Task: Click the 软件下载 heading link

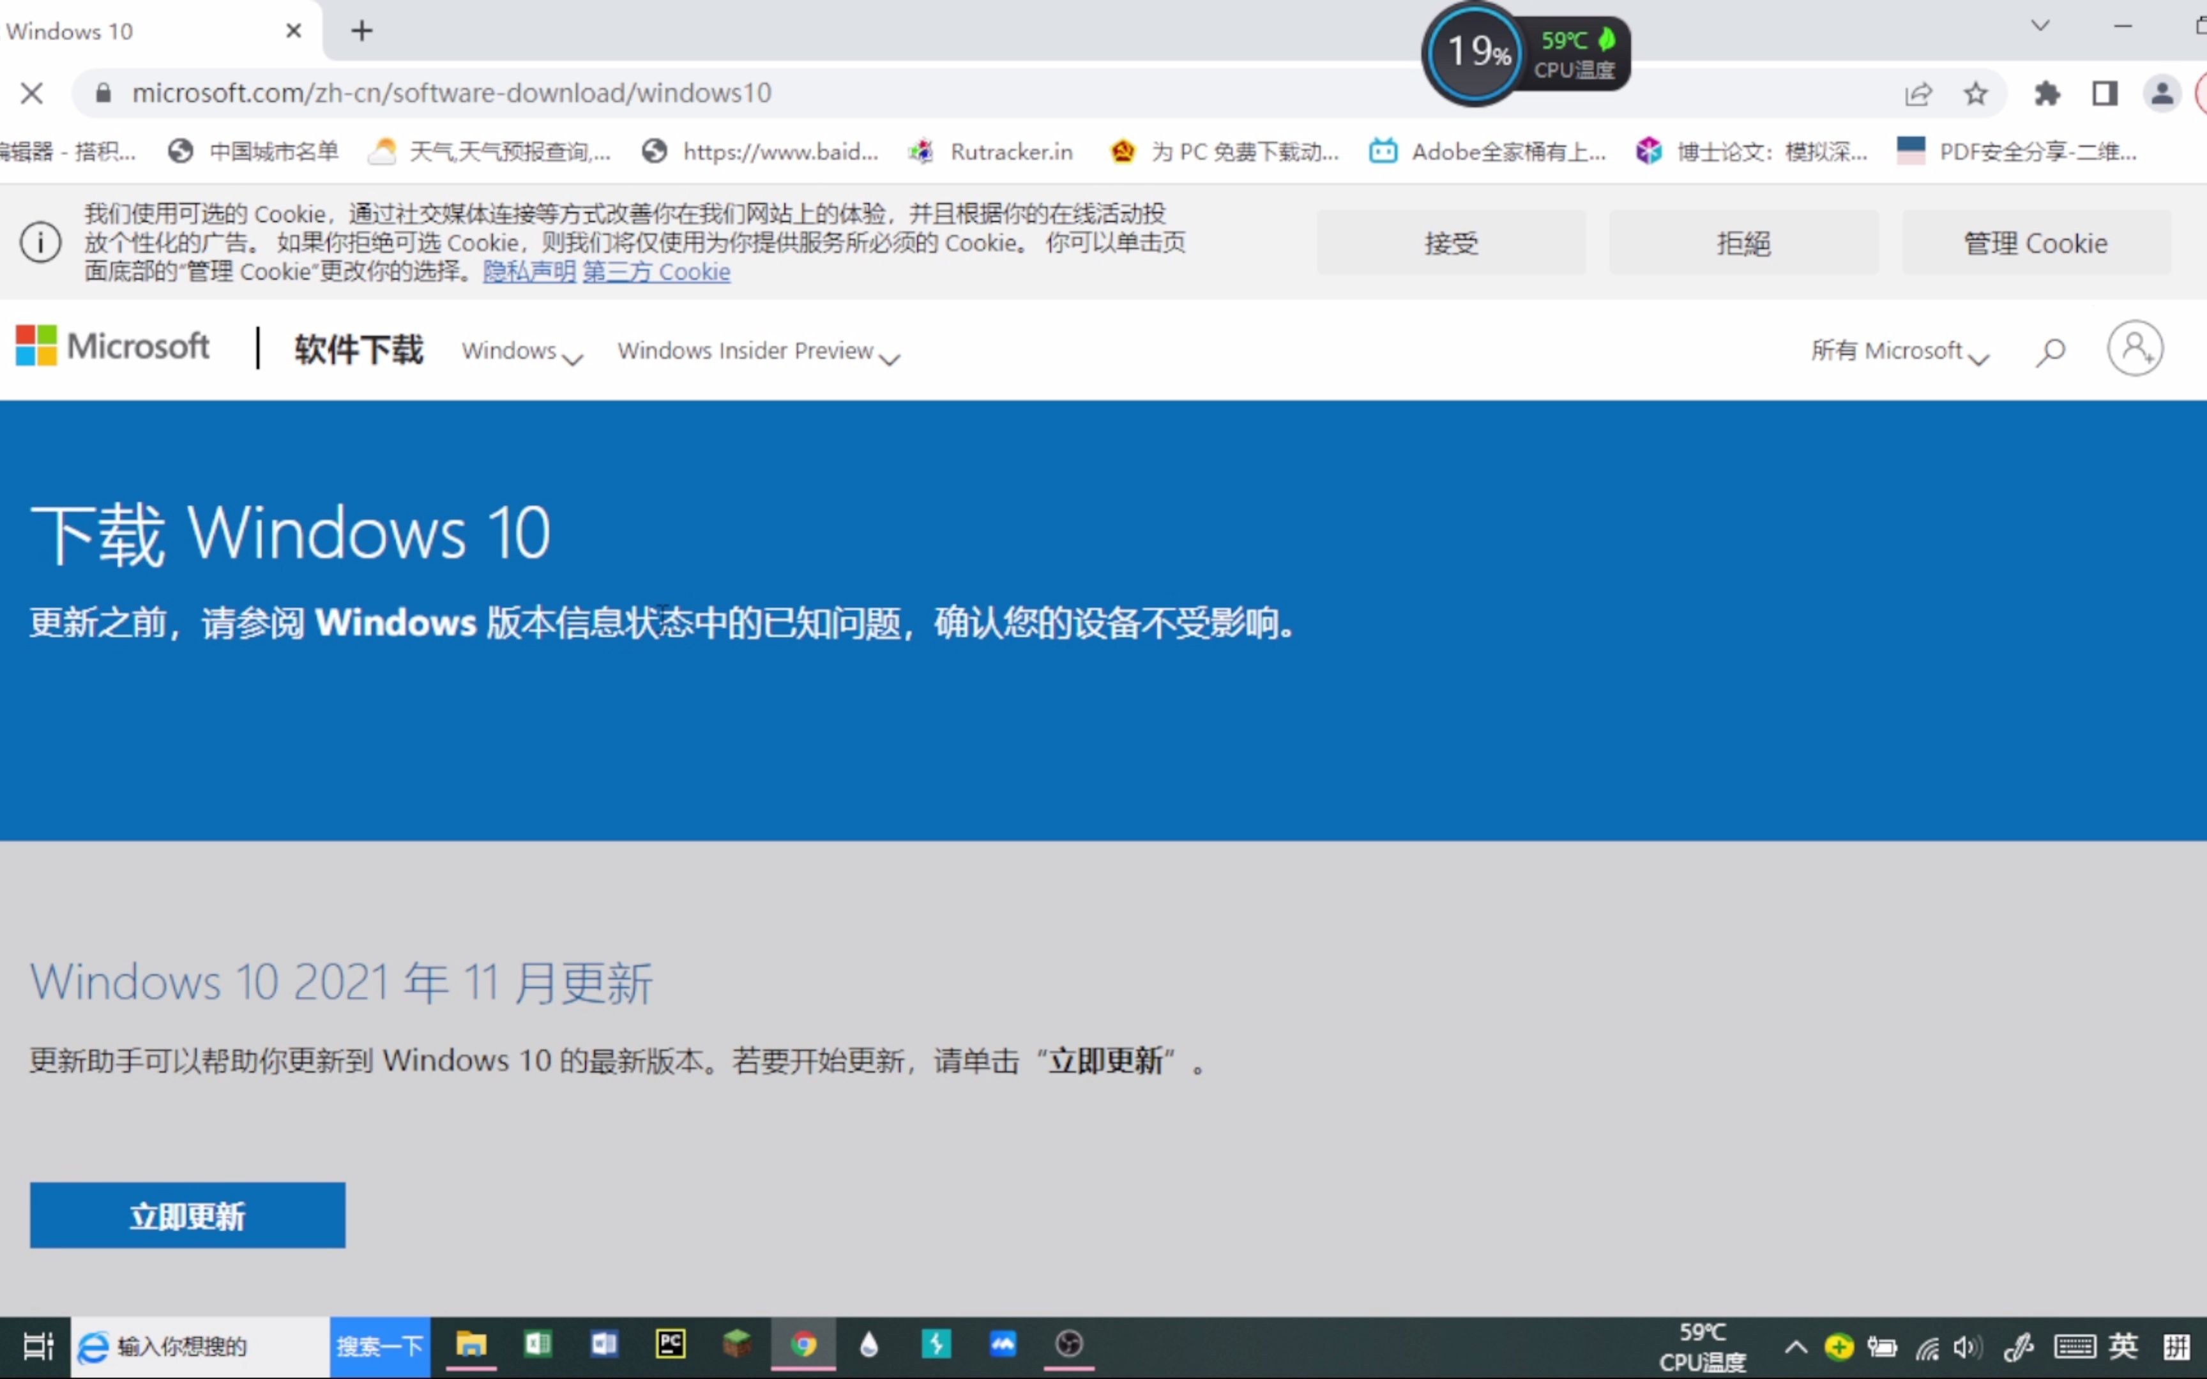Action: point(358,349)
